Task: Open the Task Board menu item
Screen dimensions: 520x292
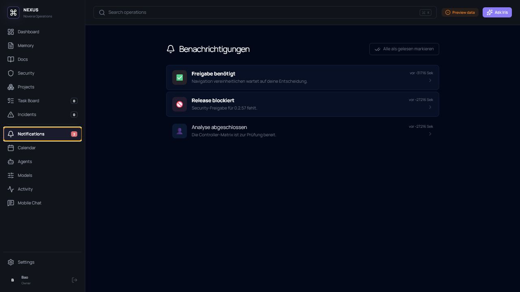Action: pyautogui.click(x=42, y=101)
